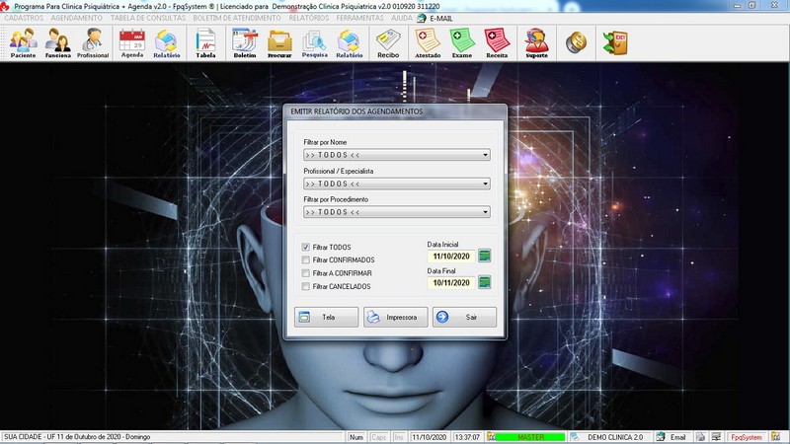Click the Tabela toolbar icon
Viewport: 790px width, 444px height.
(x=205, y=43)
